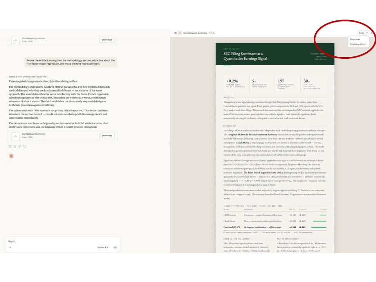Choose Download from the artifact menu
This screenshot has width=376, height=282.
[x=355, y=40]
